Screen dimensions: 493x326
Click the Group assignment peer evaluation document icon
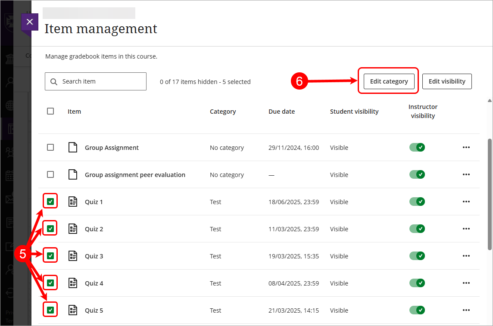pyautogui.click(x=73, y=174)
